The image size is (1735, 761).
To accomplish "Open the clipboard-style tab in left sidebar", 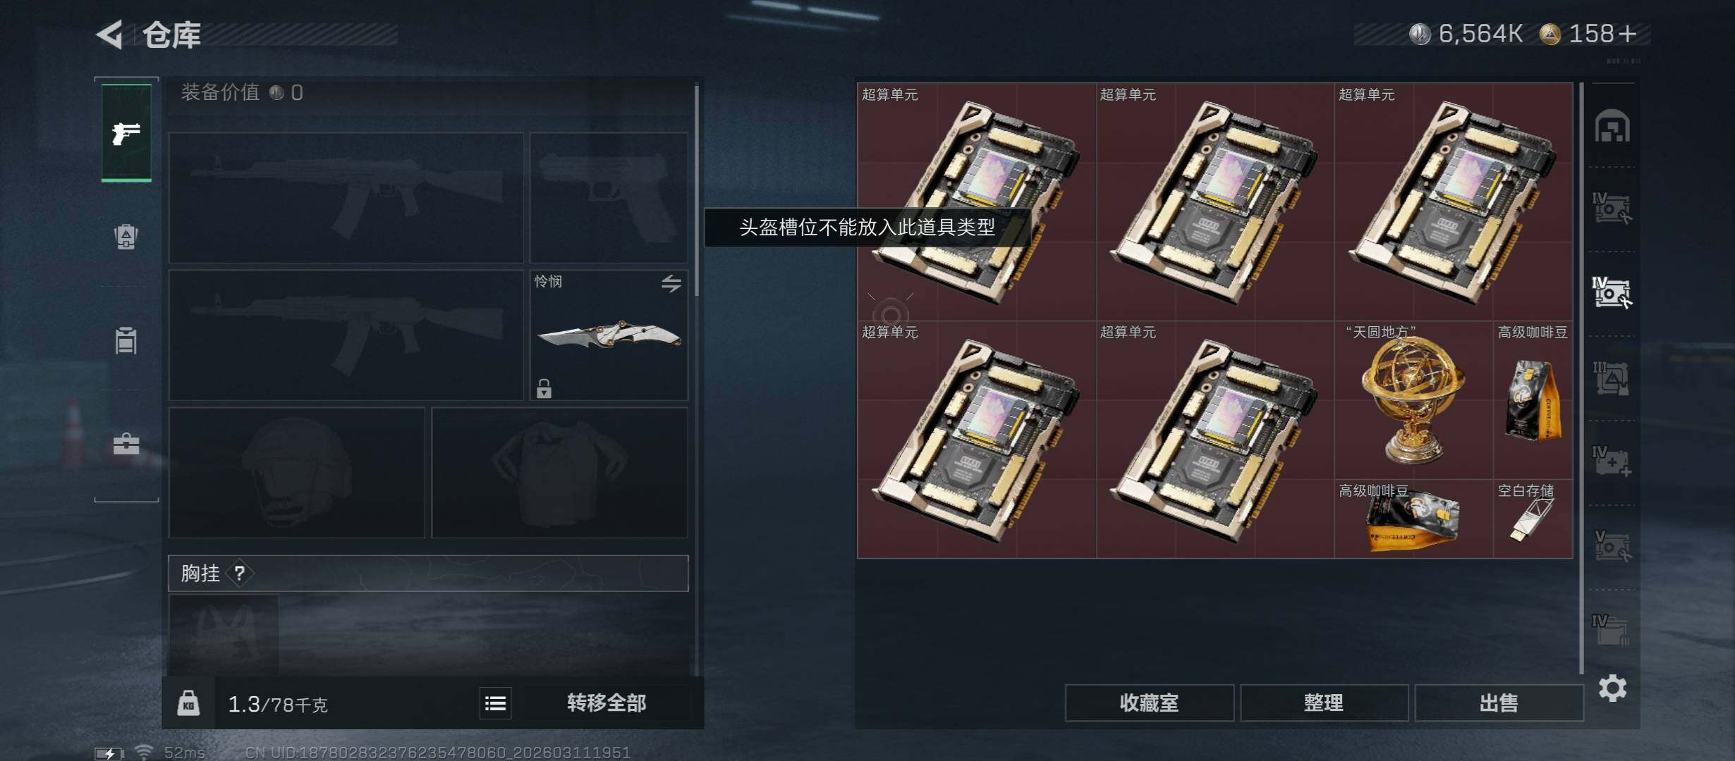I will pos(126,340).
